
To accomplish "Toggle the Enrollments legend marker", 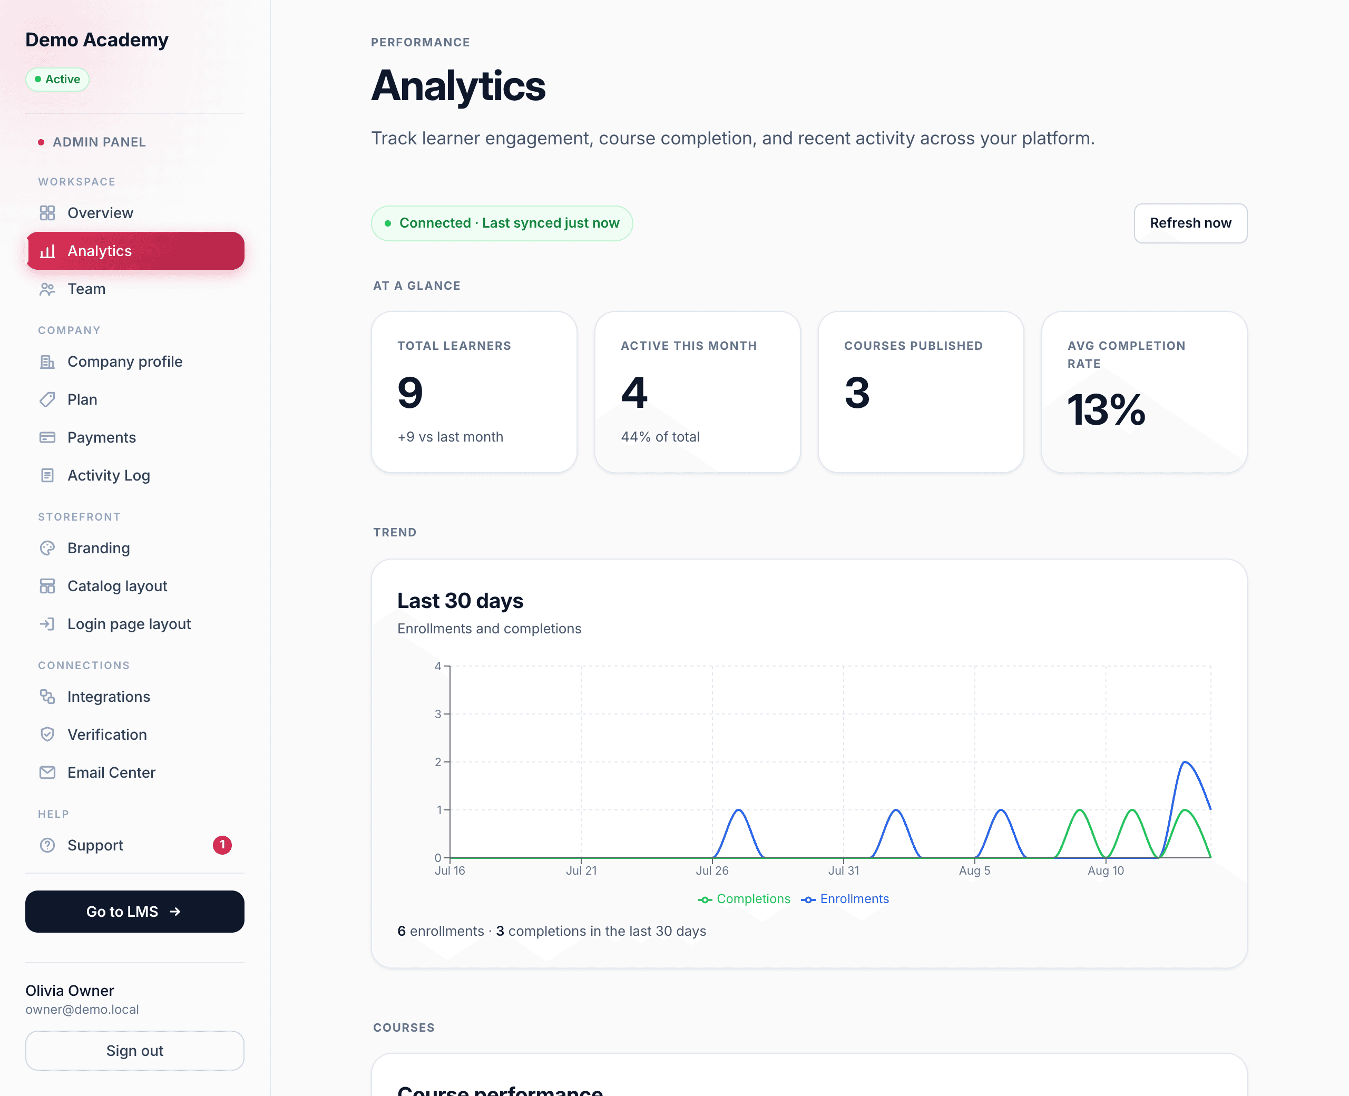I will point(808,899).
